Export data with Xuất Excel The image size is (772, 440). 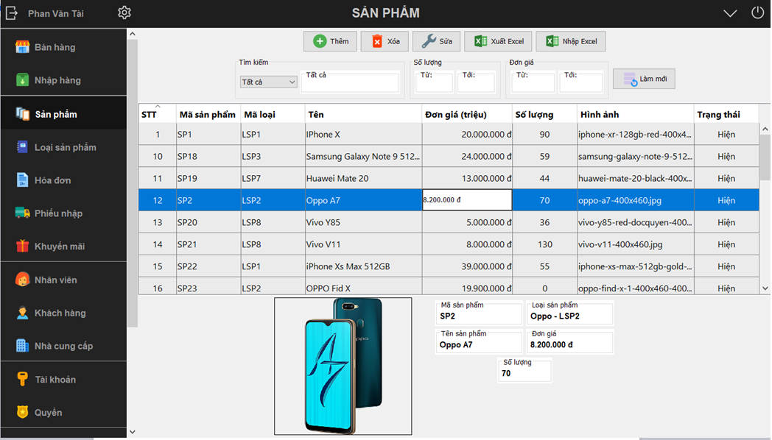[498, 41]
